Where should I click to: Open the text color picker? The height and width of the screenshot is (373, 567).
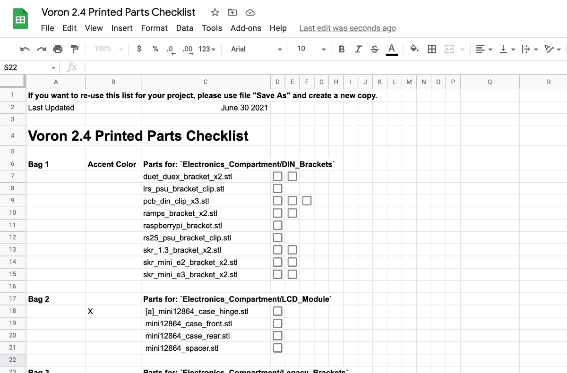click(x=391, y=49)
